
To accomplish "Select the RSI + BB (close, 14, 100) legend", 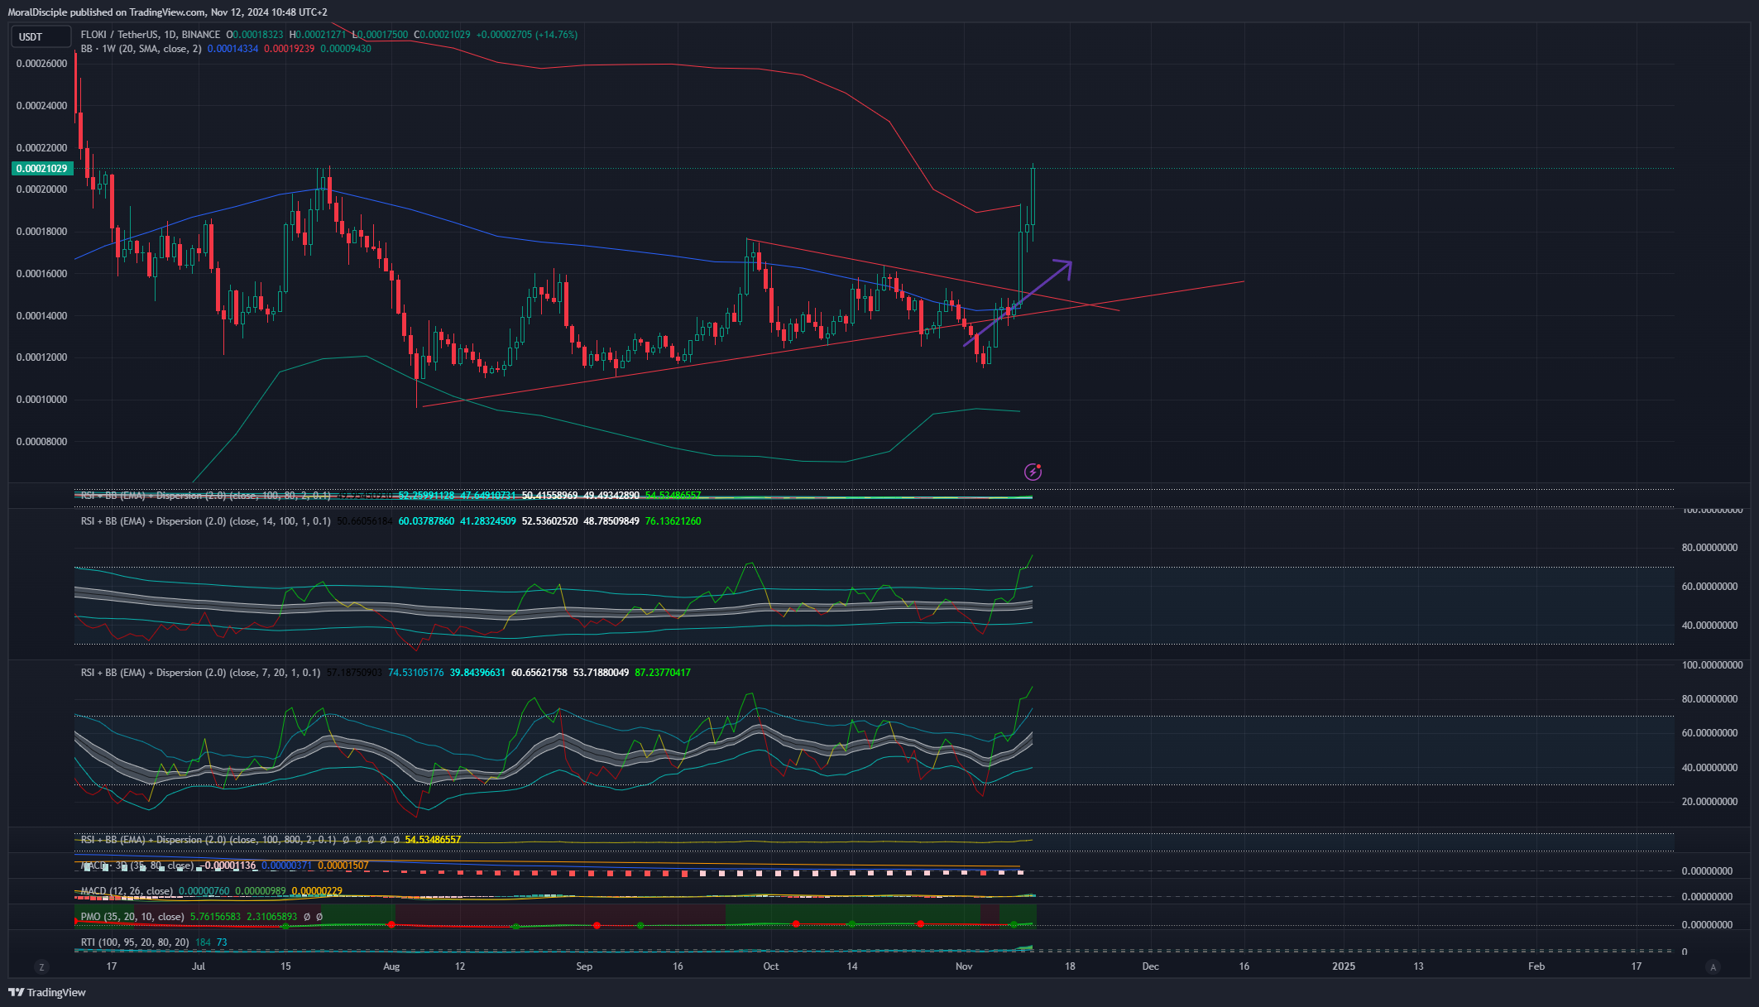I will [205, 521].
